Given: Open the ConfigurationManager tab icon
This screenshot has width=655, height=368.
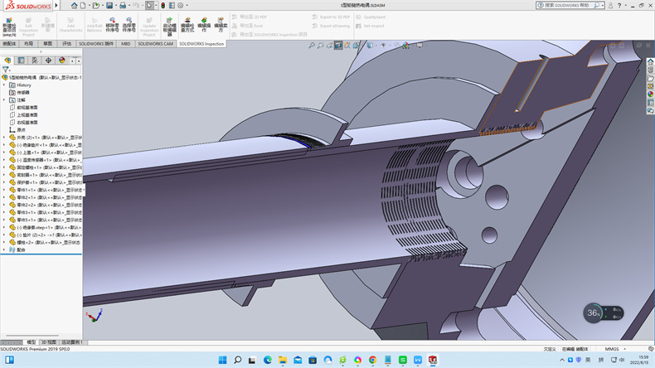Looking at the screenshot, I should coord(34,61).
